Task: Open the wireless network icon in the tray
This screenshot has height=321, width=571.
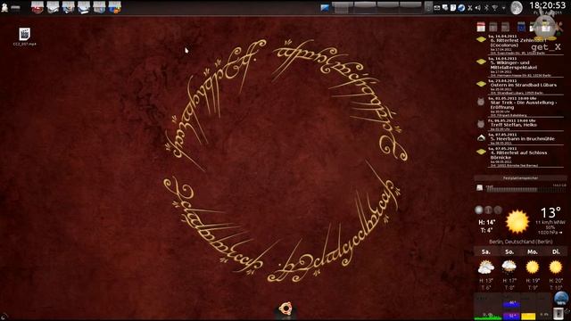Action: [x=495, y=8]
